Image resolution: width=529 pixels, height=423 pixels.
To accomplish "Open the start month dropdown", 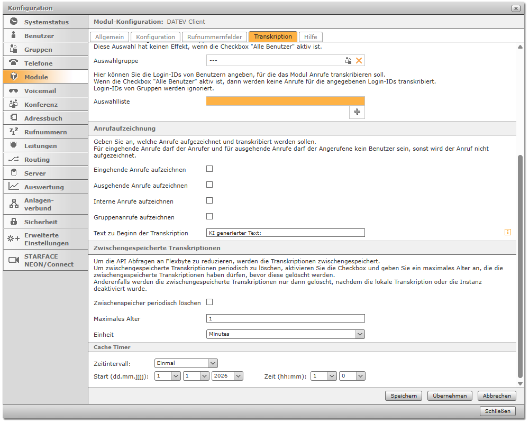I will click(x=196, y=376).
